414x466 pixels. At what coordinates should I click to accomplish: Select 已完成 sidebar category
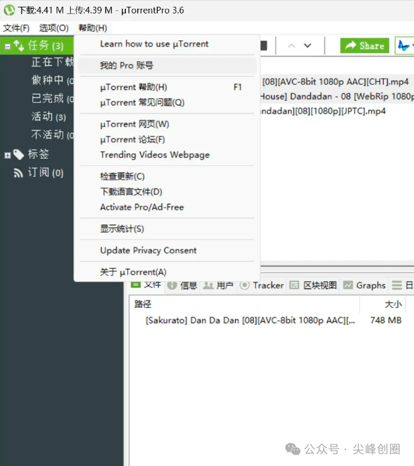coord(53,98)
